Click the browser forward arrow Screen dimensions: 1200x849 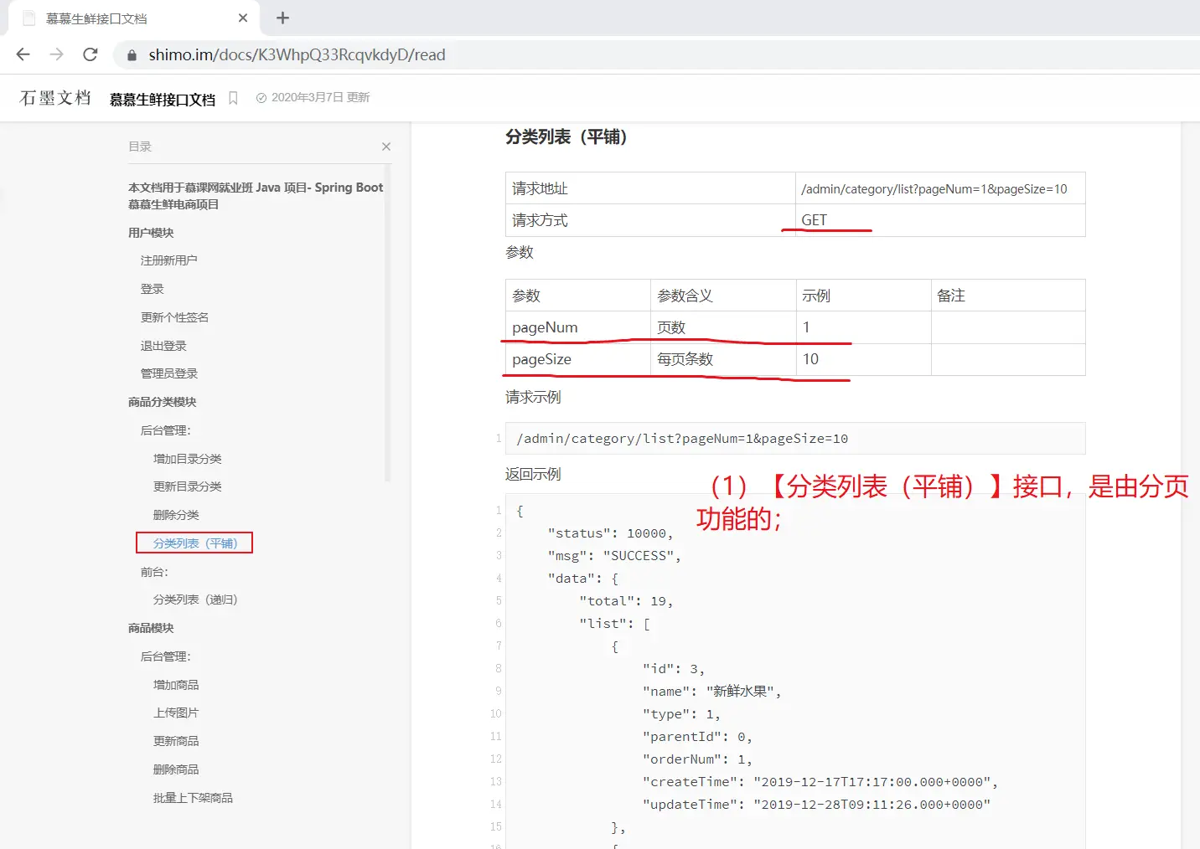(x=57, y=54)
